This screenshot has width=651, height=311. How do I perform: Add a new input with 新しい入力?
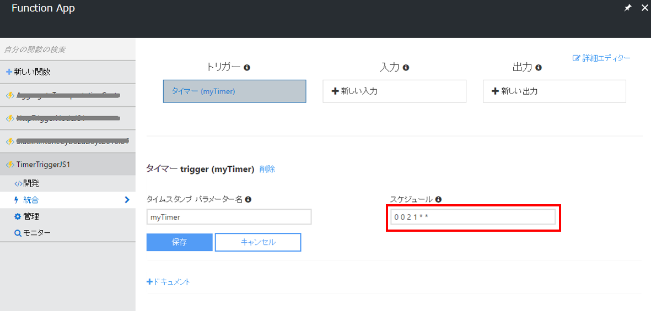tap(395, 91)
